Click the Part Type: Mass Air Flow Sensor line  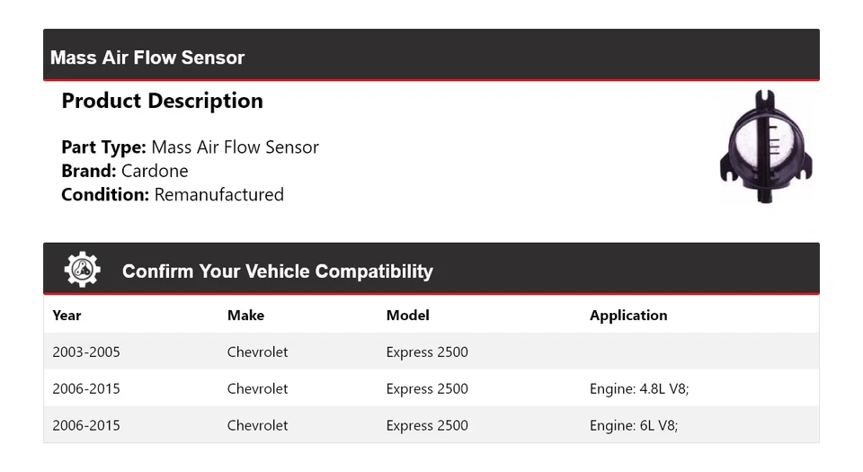click(x=190, y=147)
